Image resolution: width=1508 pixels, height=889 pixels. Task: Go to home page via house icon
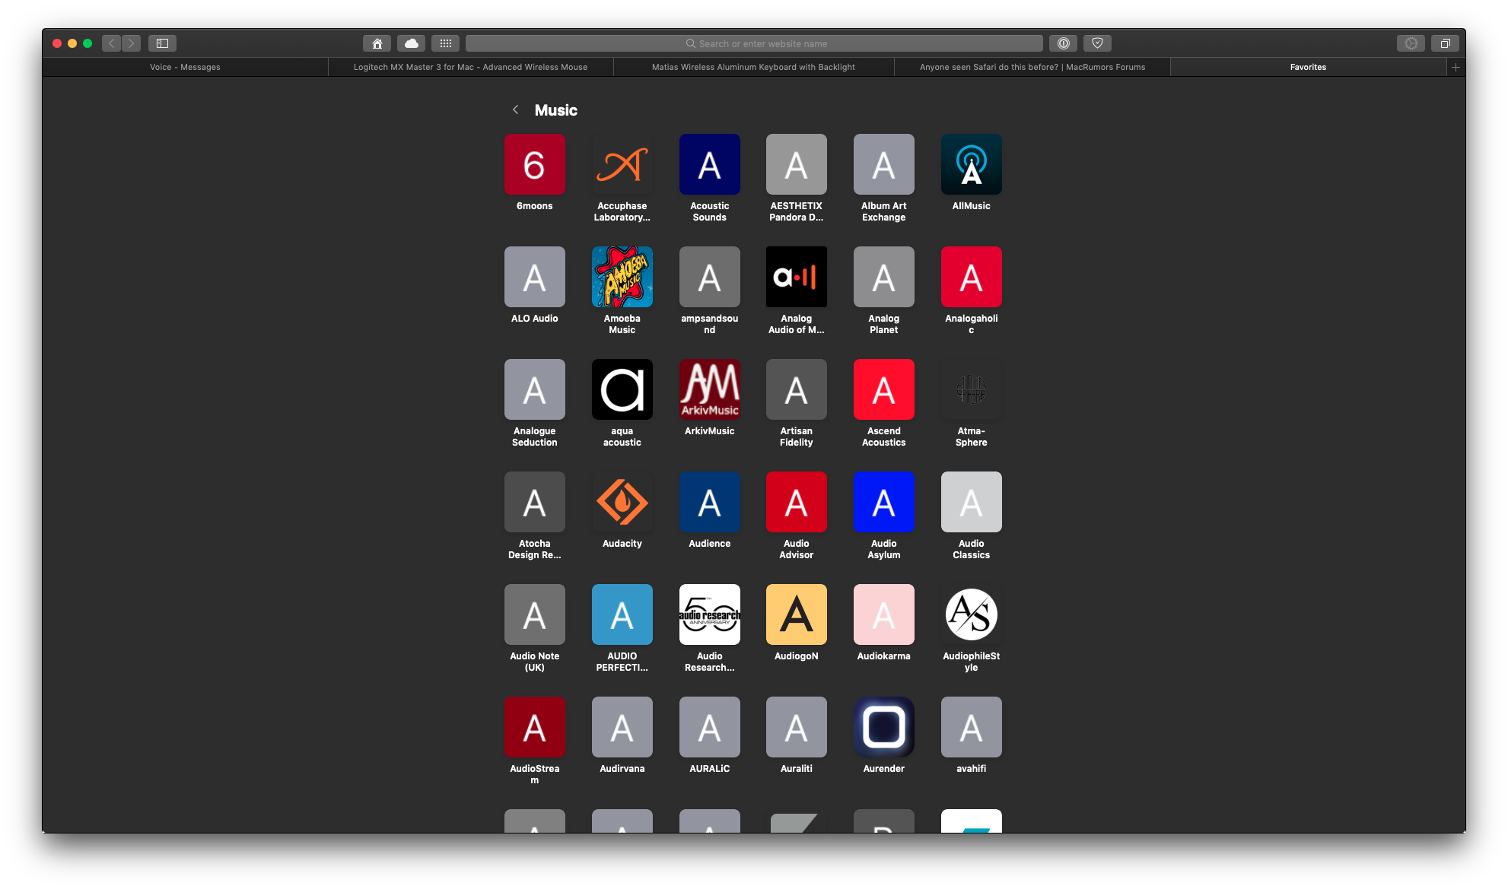tap(377, 43)
